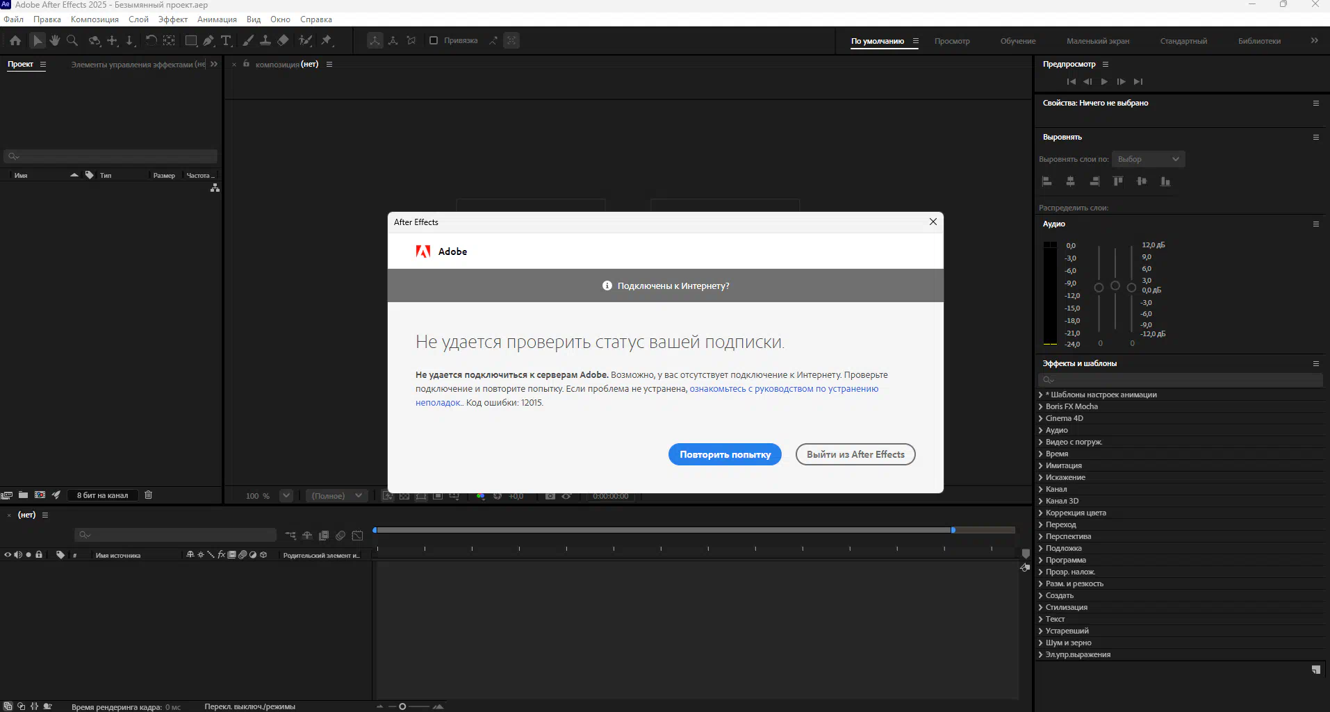Toggle frame blending switch in timeline
This screenshot has height=712, width=1330.
[x=324, y=536]
